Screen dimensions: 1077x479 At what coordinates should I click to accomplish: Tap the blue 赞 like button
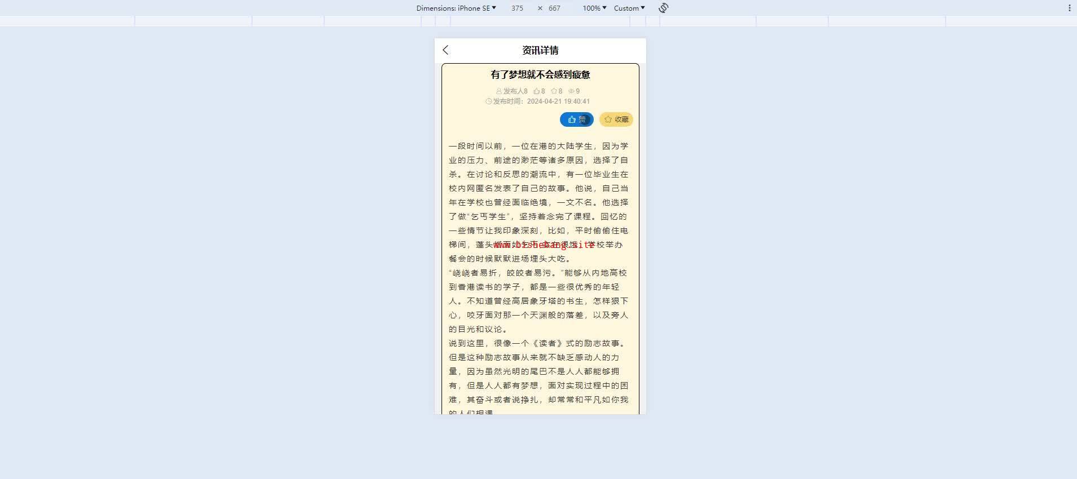577,119
